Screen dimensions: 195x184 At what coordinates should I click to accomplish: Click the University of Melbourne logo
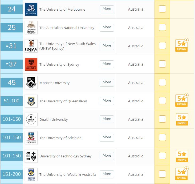point(31,9)
